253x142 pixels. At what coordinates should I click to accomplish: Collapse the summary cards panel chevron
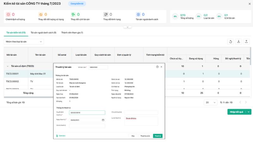127,27
